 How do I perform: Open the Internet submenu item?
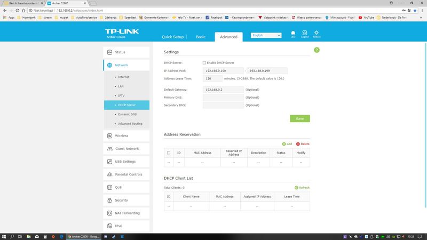click(x=124, y=77)
